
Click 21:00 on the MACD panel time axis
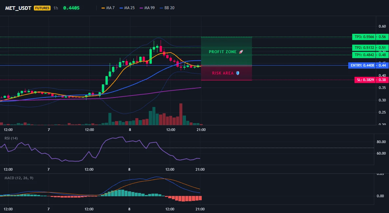tap(200, 209)
